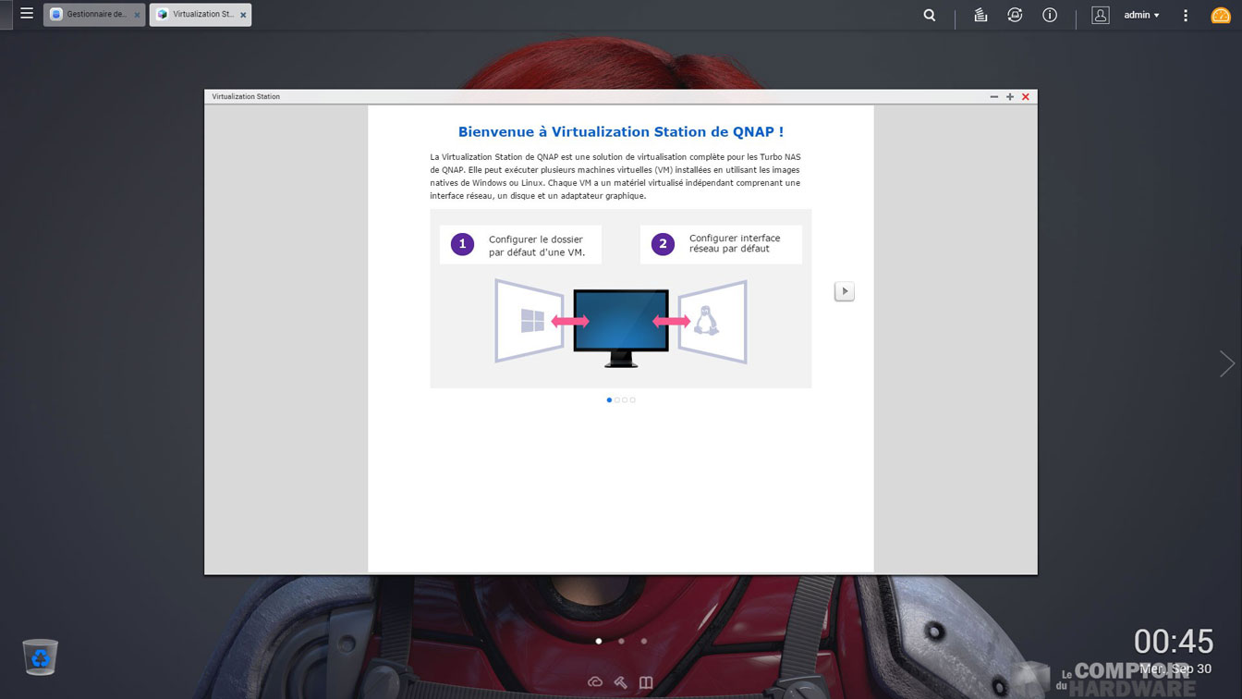
Task: Close the Gestionnaire de... taskbar tab
Action: click(x=138, y=15)
